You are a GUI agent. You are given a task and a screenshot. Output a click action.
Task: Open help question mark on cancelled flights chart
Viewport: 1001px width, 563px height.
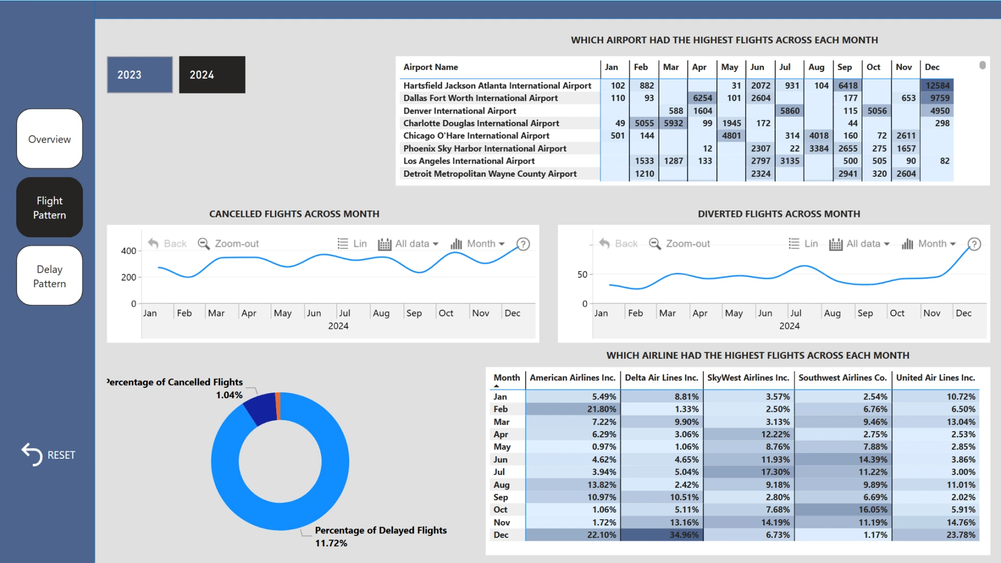pyautogui.click(x=523, y=244)
